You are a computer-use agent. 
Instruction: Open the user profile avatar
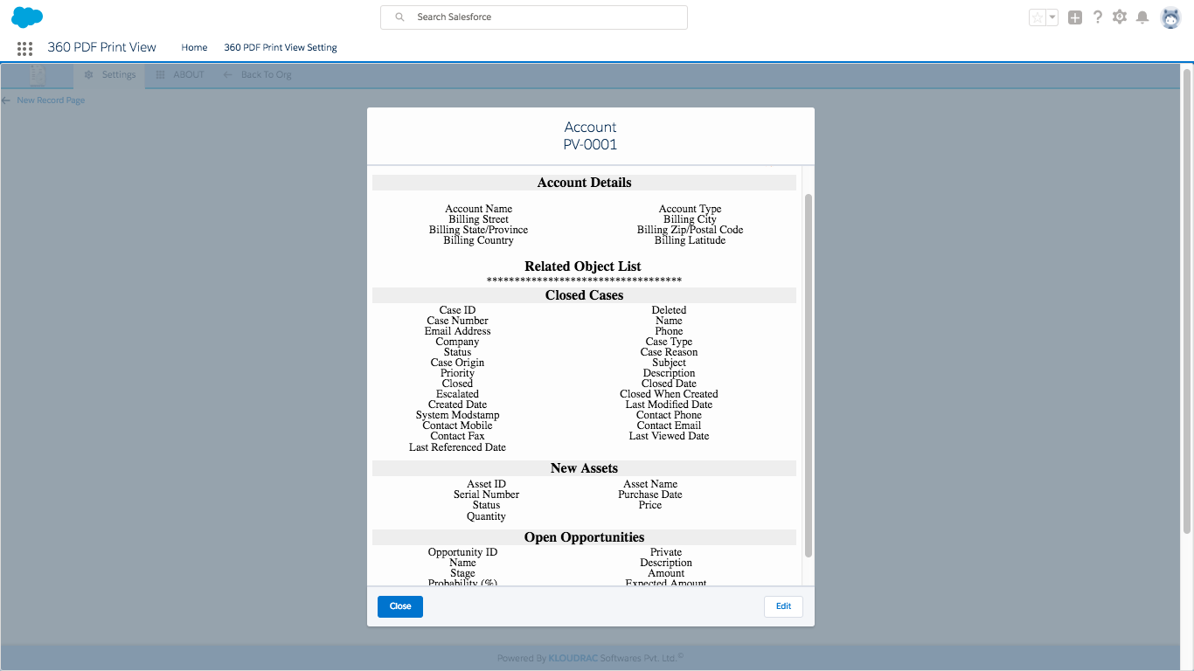click(1170, 17)
